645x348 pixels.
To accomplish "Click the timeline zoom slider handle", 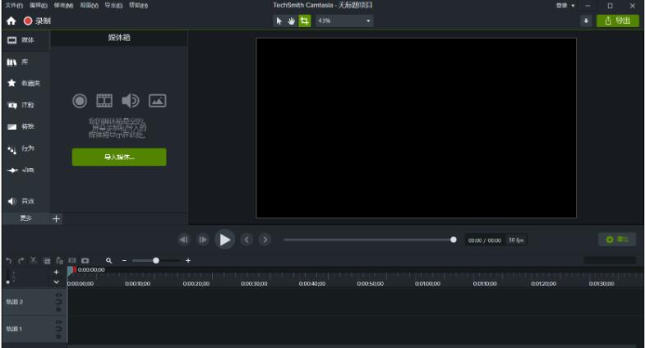I will [x=156, y=260].
